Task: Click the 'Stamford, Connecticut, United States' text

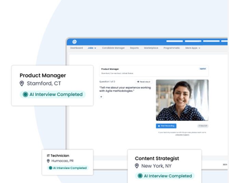Action: tap(117, 73)
